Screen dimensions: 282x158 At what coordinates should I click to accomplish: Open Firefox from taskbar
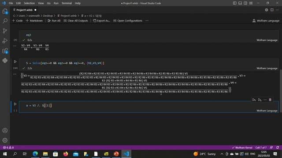66,154
